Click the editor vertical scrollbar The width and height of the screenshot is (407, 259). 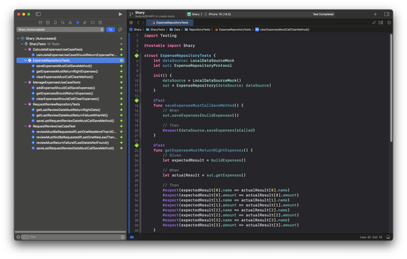click(x=391, y=88)
